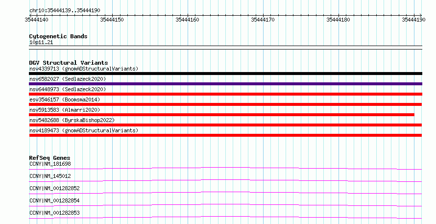Select the black nsv4339713 variant bar

(225, 74)
